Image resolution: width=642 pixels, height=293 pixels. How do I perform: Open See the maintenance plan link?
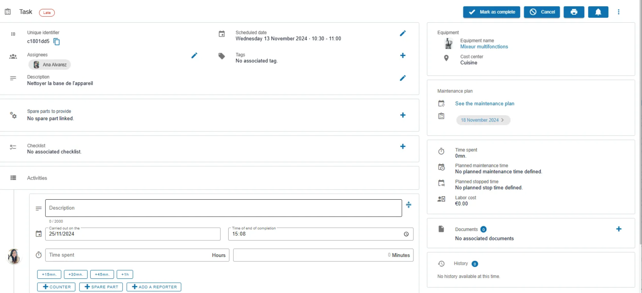click(x=485, y=104)
